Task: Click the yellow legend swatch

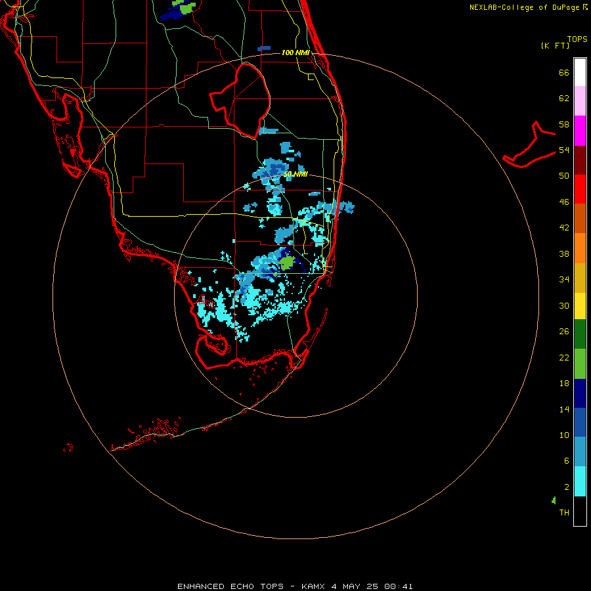Action: click(580, 306)
